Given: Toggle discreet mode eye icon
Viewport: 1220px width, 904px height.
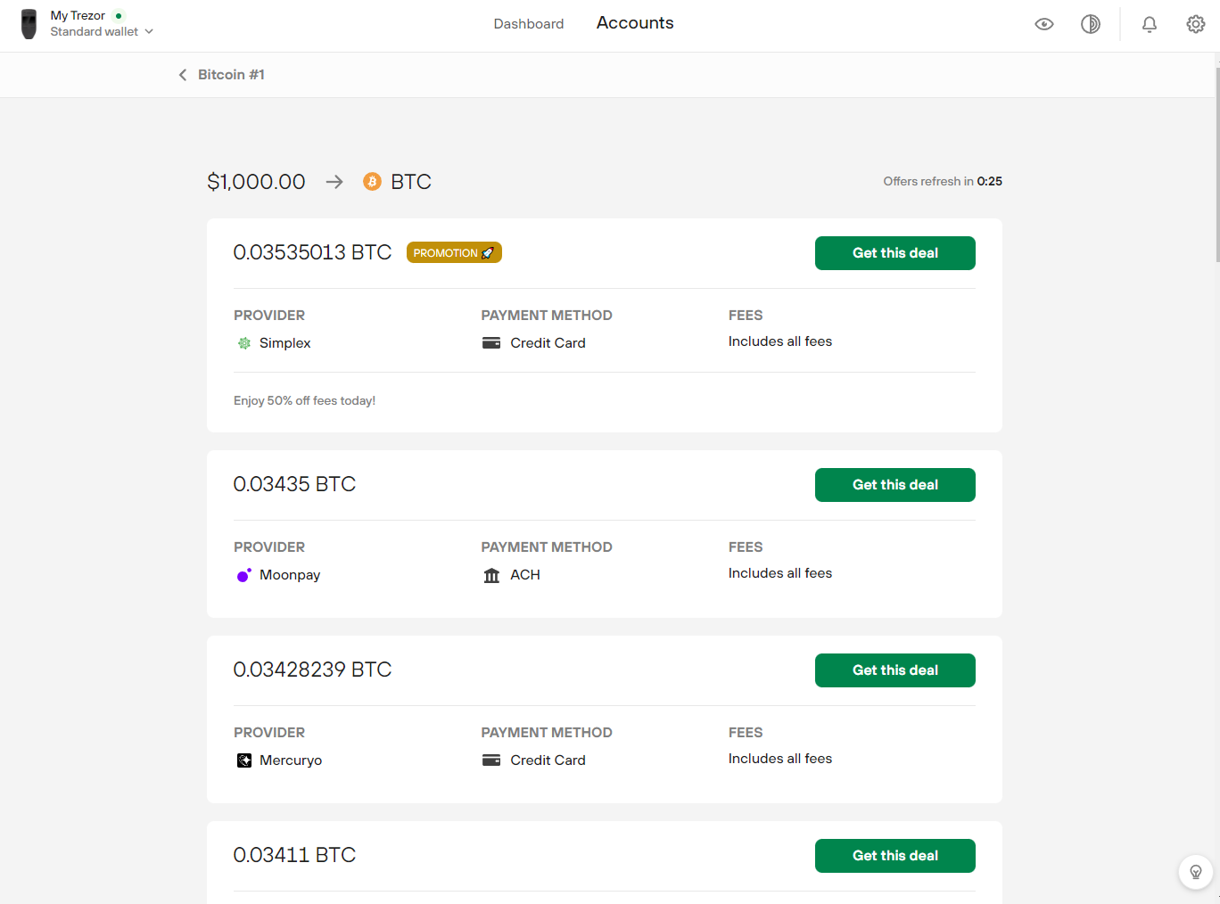Looking at the screenshot, I should 1044,24.
